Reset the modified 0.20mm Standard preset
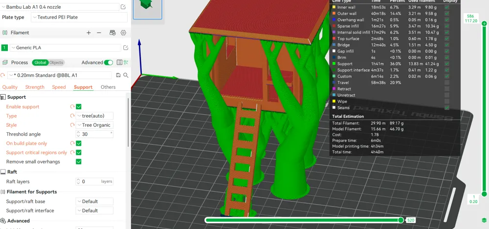 [3, 75]
